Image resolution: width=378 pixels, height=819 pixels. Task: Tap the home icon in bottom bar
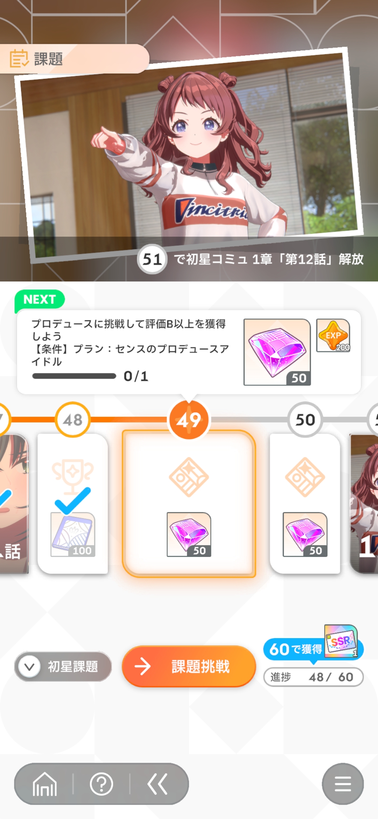pyautogui.click(x=44, y=784)
